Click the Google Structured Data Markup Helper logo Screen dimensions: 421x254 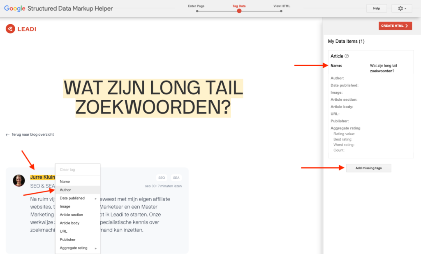[58, 8]
